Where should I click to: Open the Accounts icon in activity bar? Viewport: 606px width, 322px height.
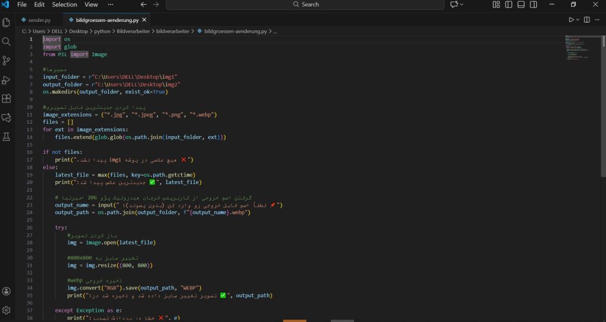(7, 291)
